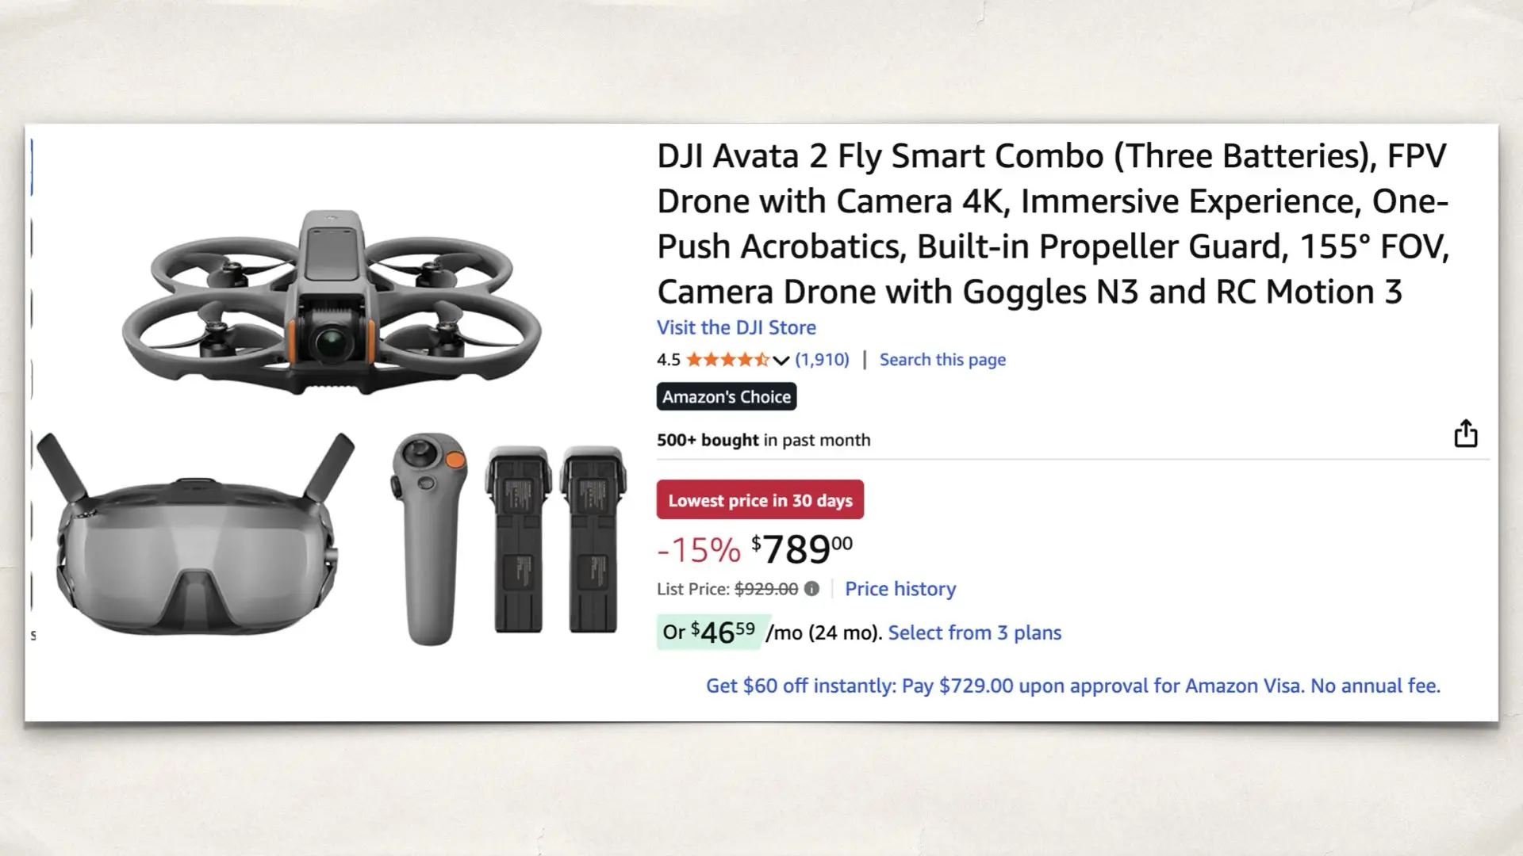Open the Visit the DJI Store link
The height and width of the screenshot is (856, 1523).
pyautogui.click(x=736, y=327)
